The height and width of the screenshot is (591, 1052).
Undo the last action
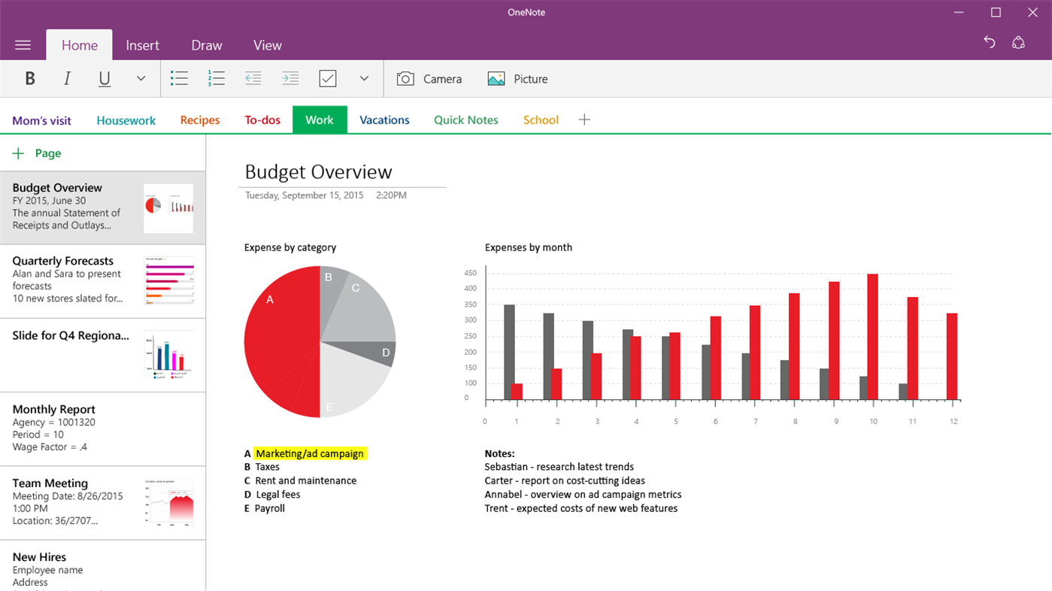[990, 43]
